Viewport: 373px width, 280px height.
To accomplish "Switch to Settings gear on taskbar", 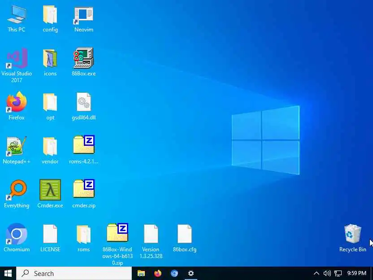I will pos(191,273).
